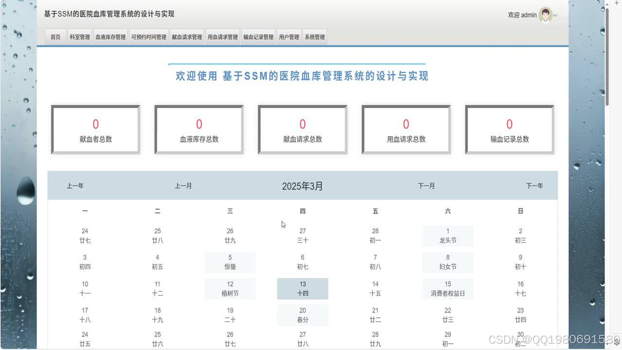Open the 用户管理 section

289,36
